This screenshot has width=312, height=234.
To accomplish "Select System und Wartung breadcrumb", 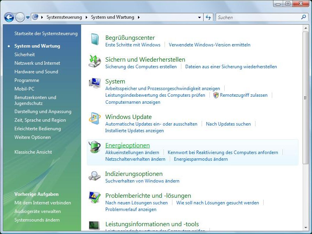I will (112, 17).
